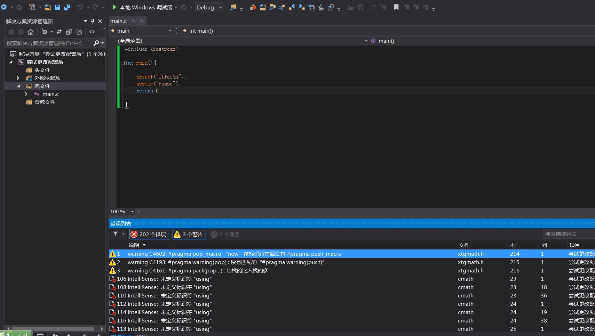Click the return 0; code line
Screen dimensions: 595x336
tap(149, 91)
